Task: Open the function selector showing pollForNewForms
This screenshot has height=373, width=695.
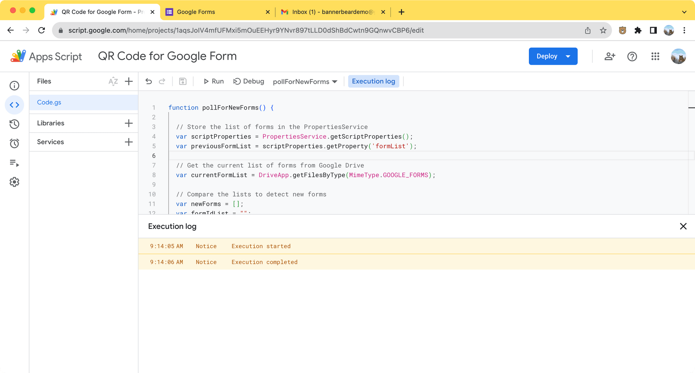Action: pos(305,81)
